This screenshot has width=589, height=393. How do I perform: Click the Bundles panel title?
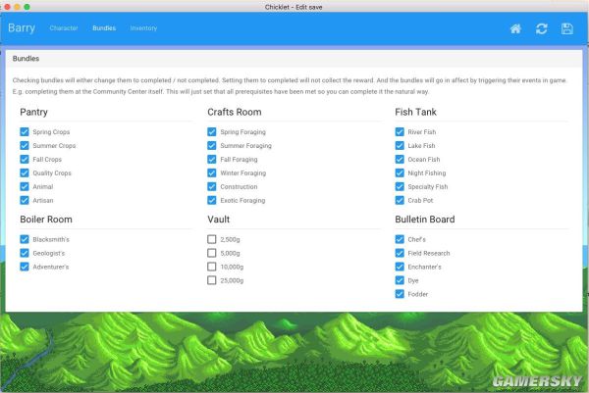coord(26,59)
